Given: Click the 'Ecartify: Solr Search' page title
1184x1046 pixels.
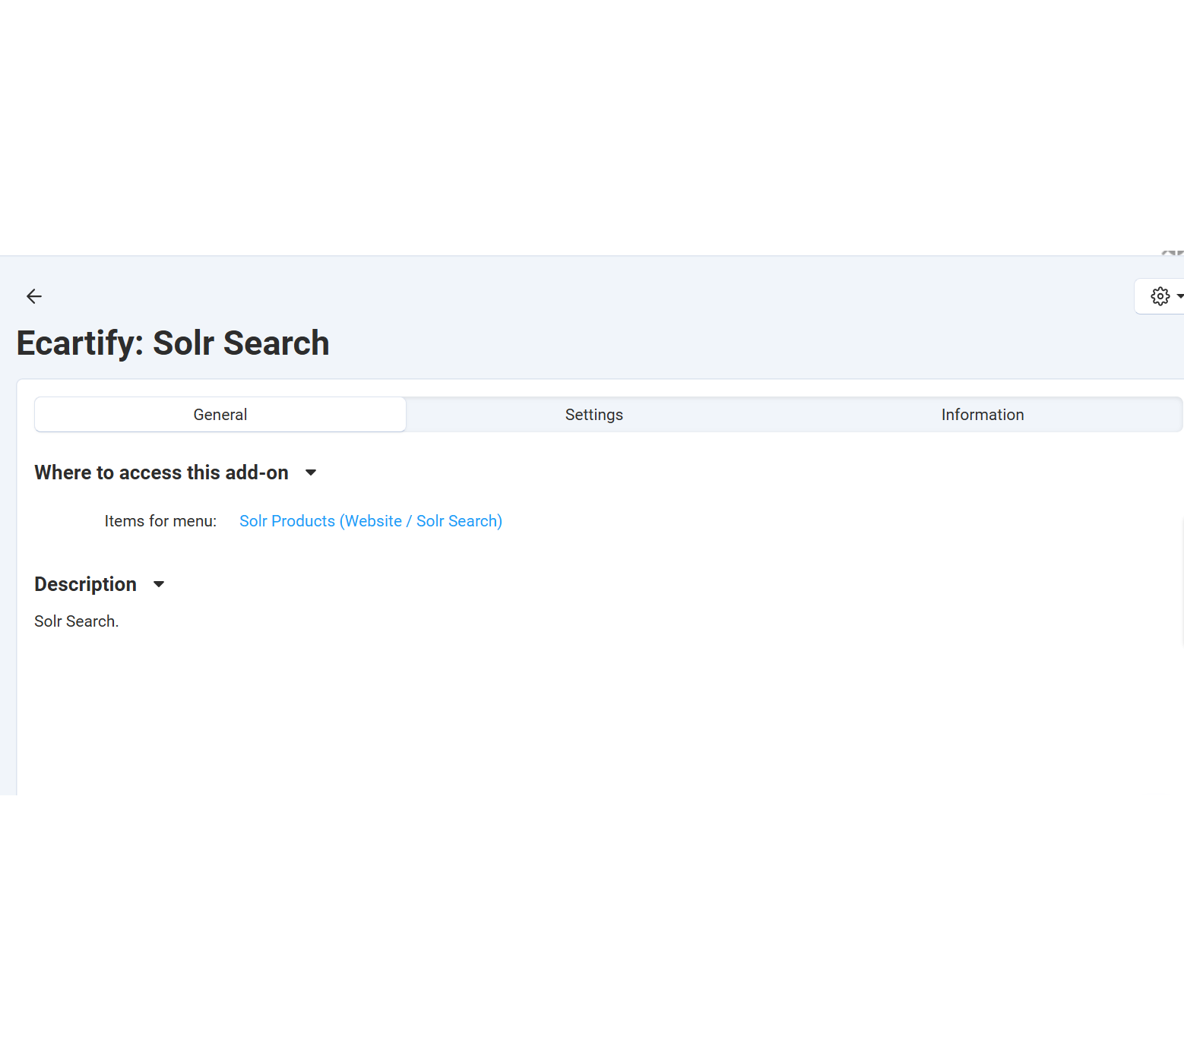Looking at the screenshot, I should [173, 343].
